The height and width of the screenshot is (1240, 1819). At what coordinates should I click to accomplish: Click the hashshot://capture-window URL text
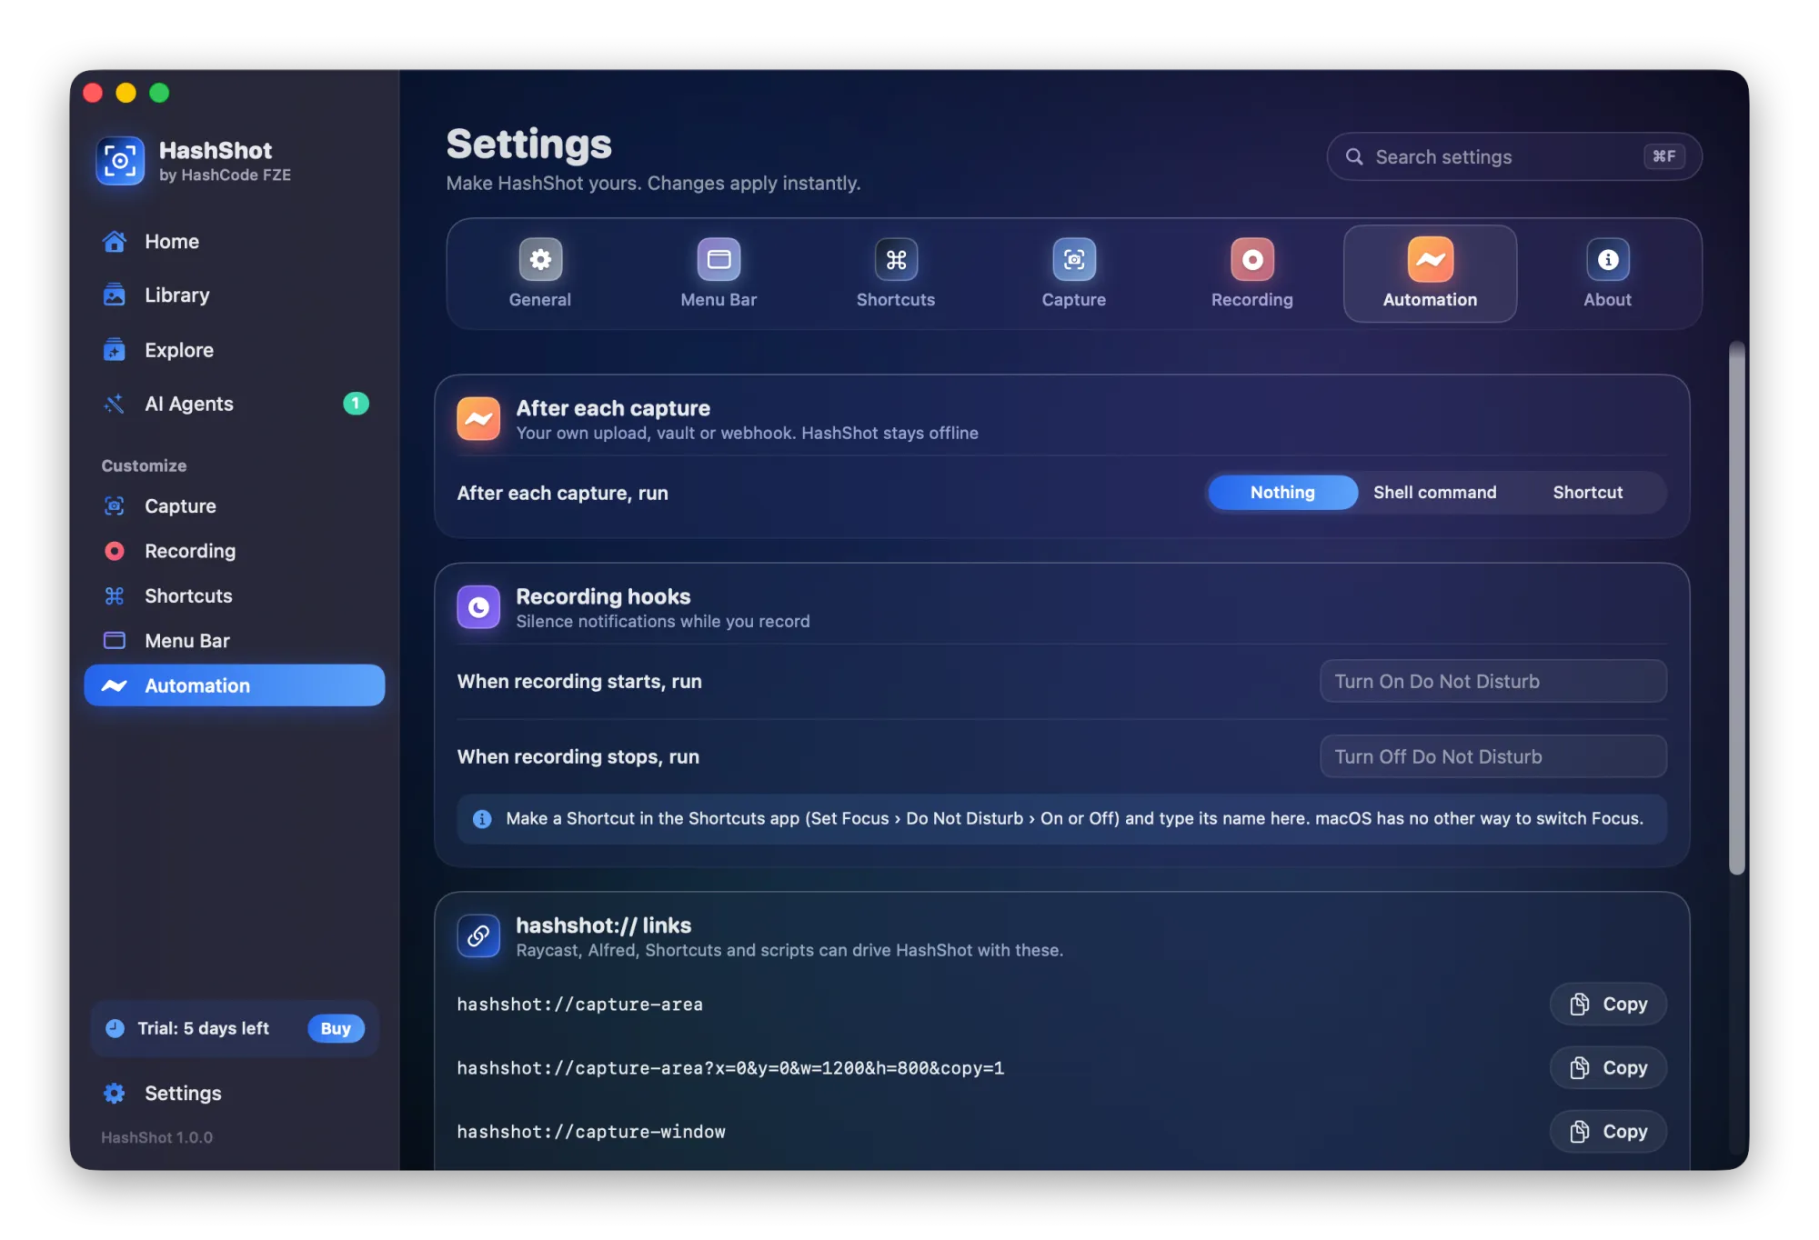tap(591, 1133)
